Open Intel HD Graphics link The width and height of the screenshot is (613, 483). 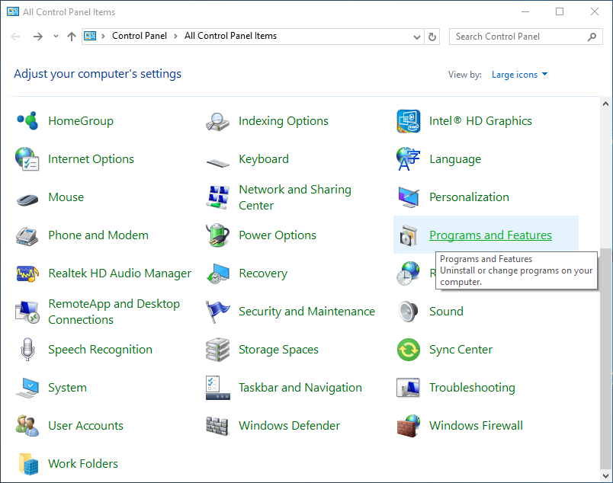pos(480,120)
